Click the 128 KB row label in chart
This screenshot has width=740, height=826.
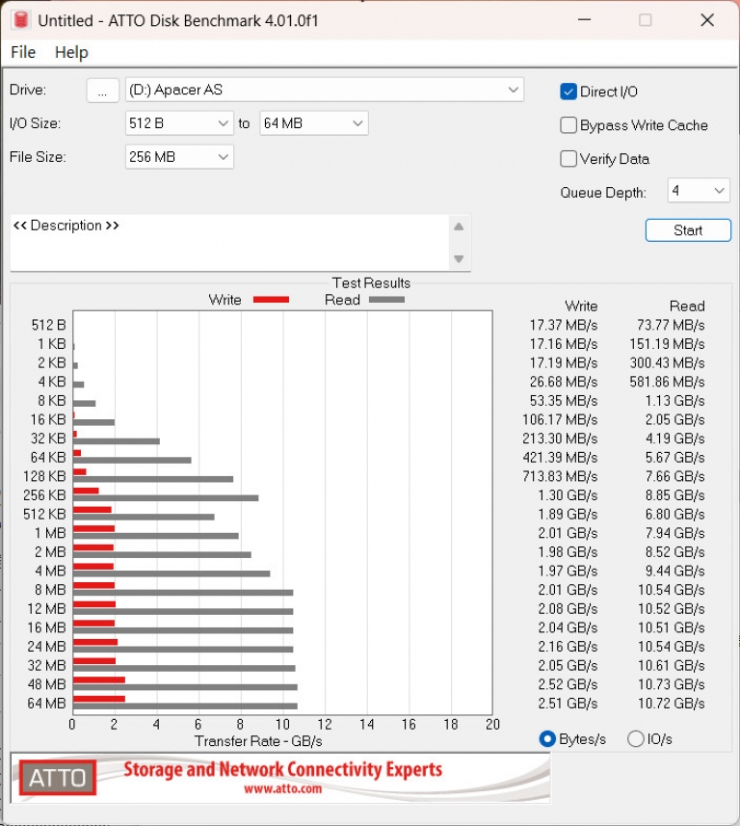(x=44, y=476)
